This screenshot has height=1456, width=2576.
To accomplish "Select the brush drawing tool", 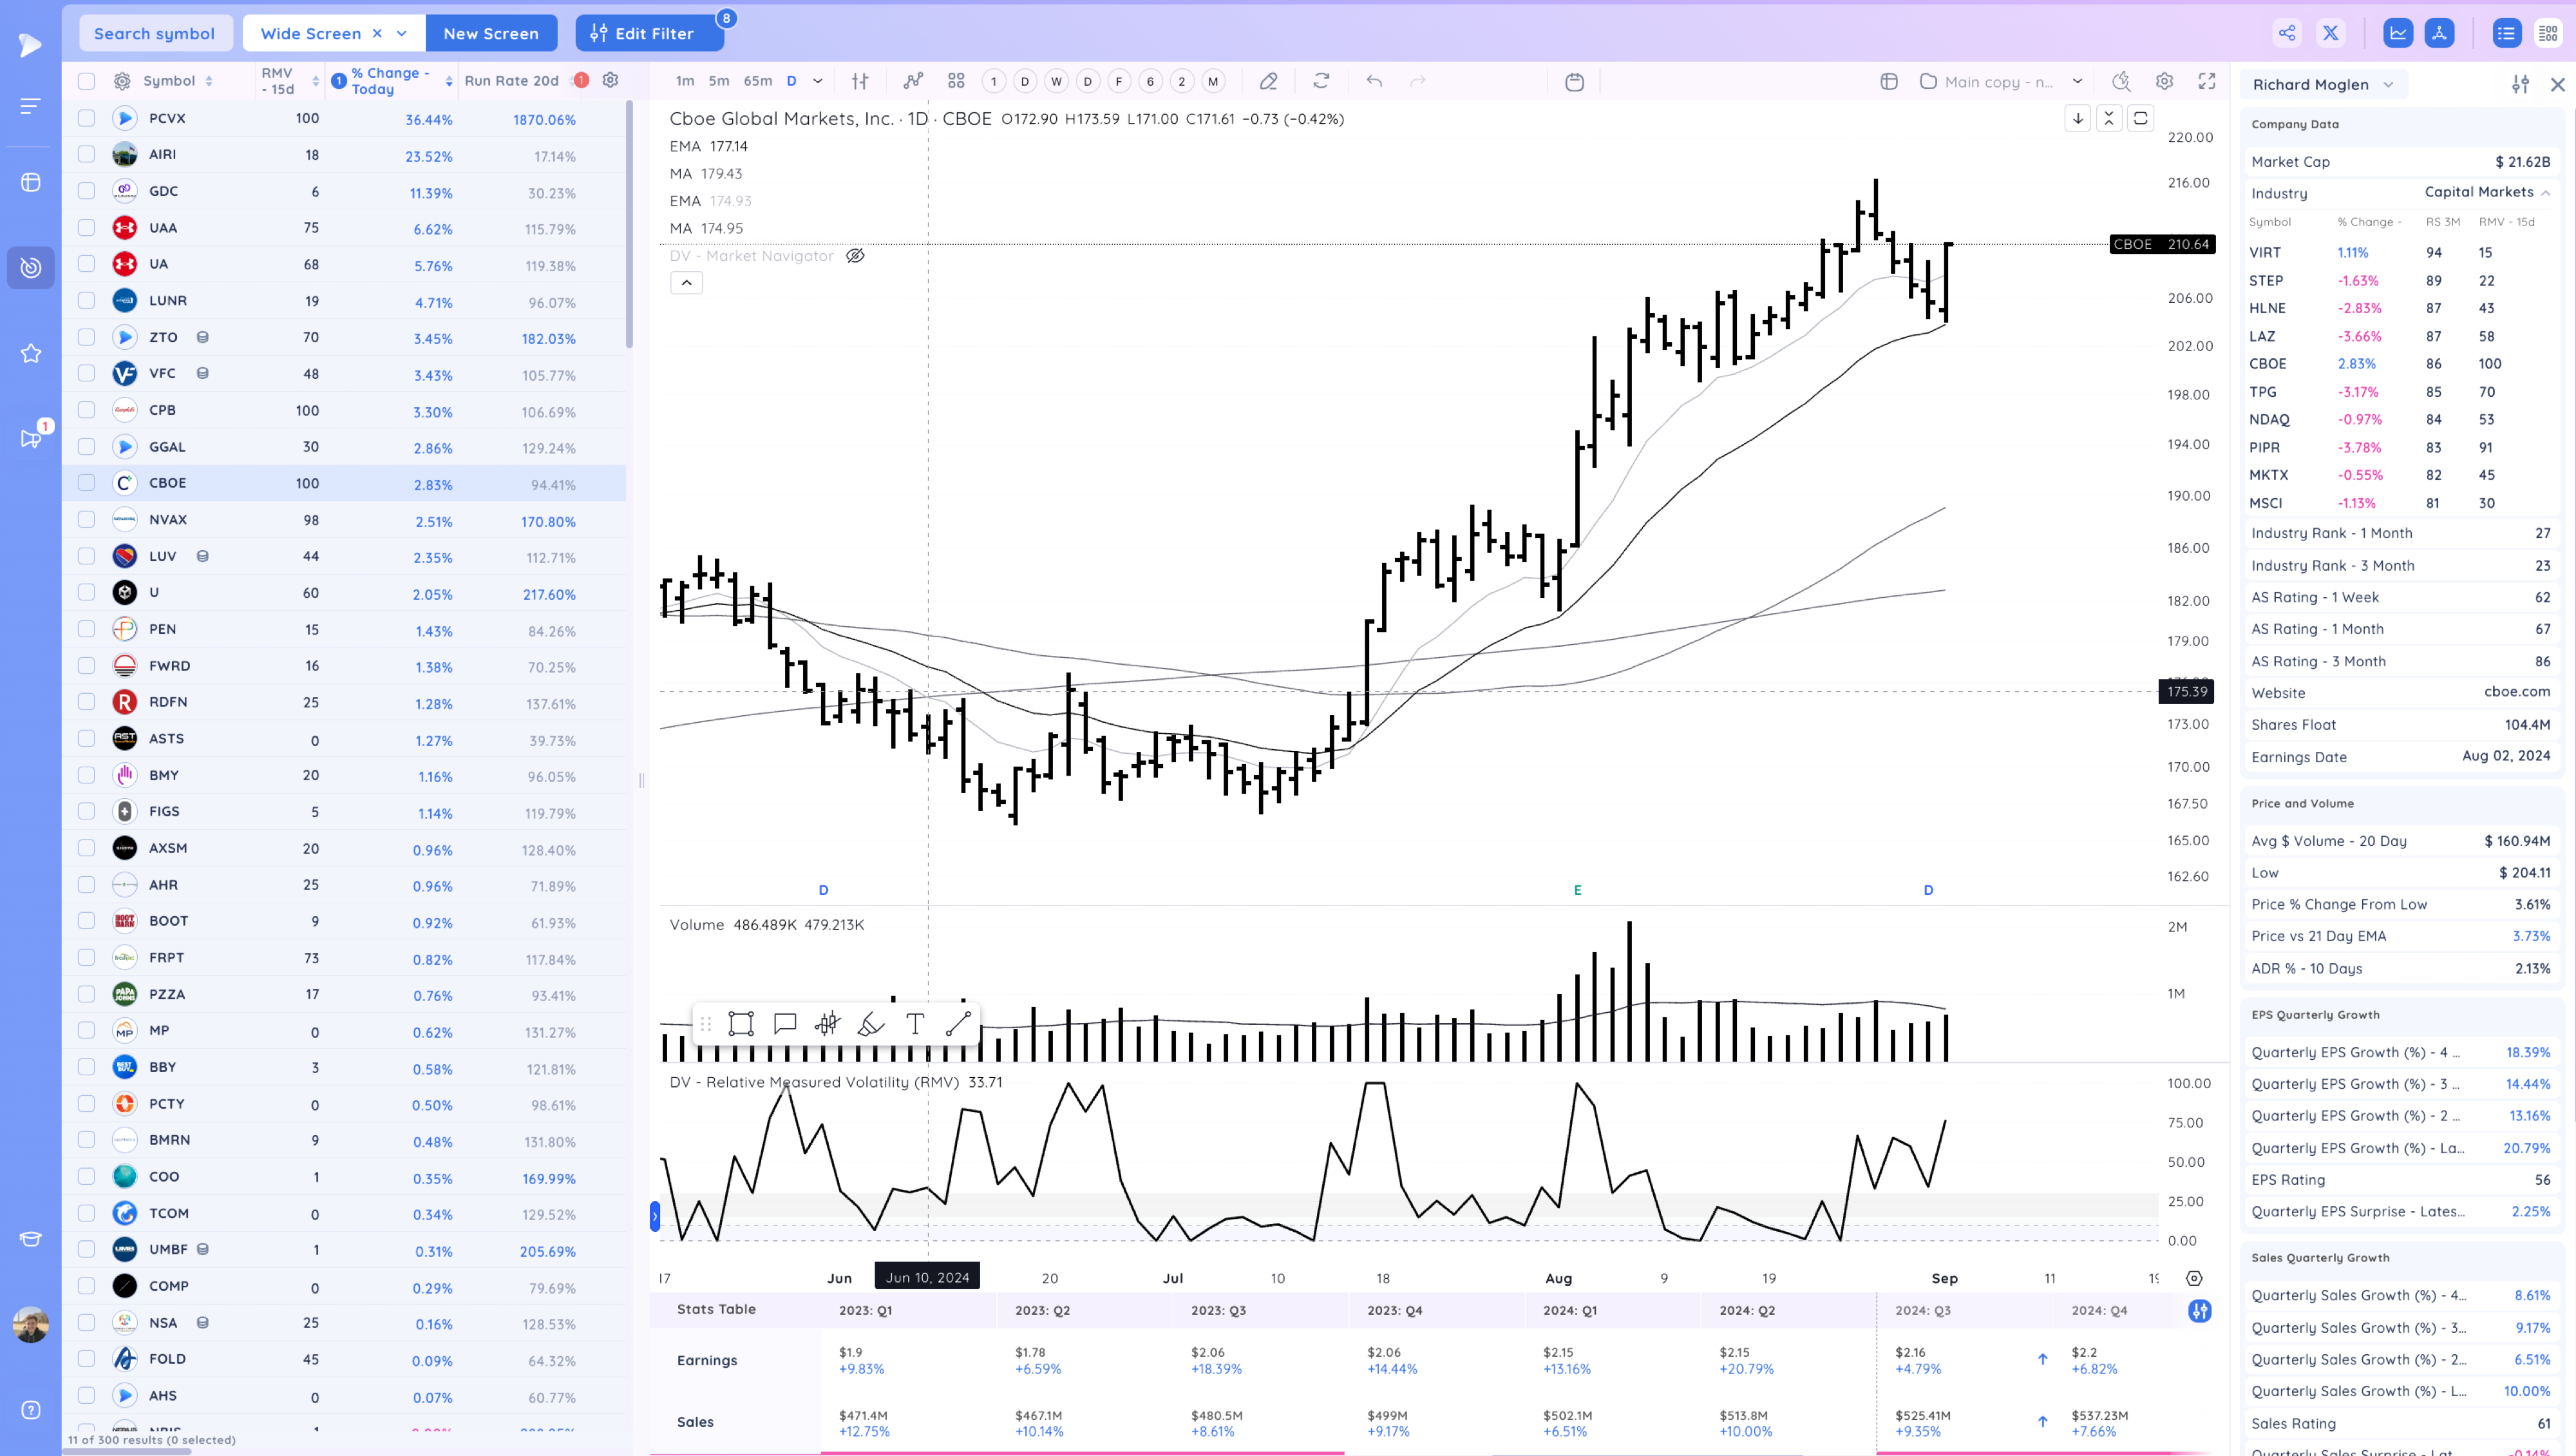I will point(871,1022).
